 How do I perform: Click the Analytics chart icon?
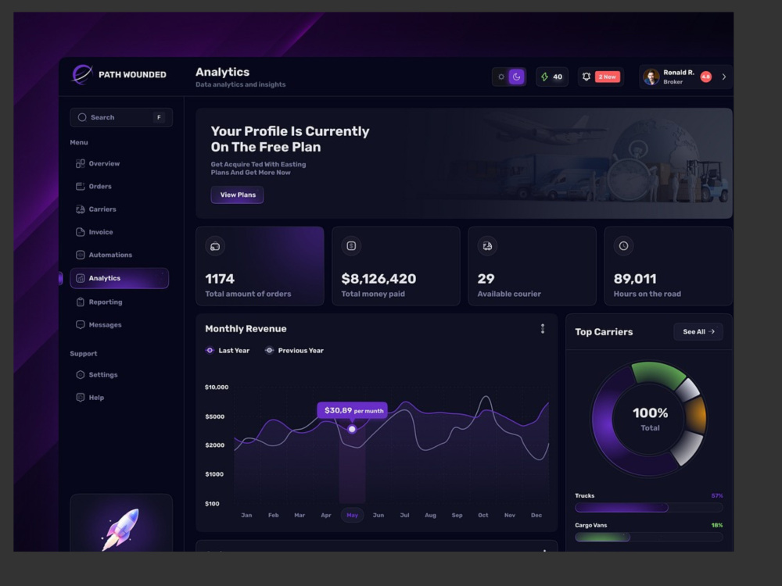[81, 278]
